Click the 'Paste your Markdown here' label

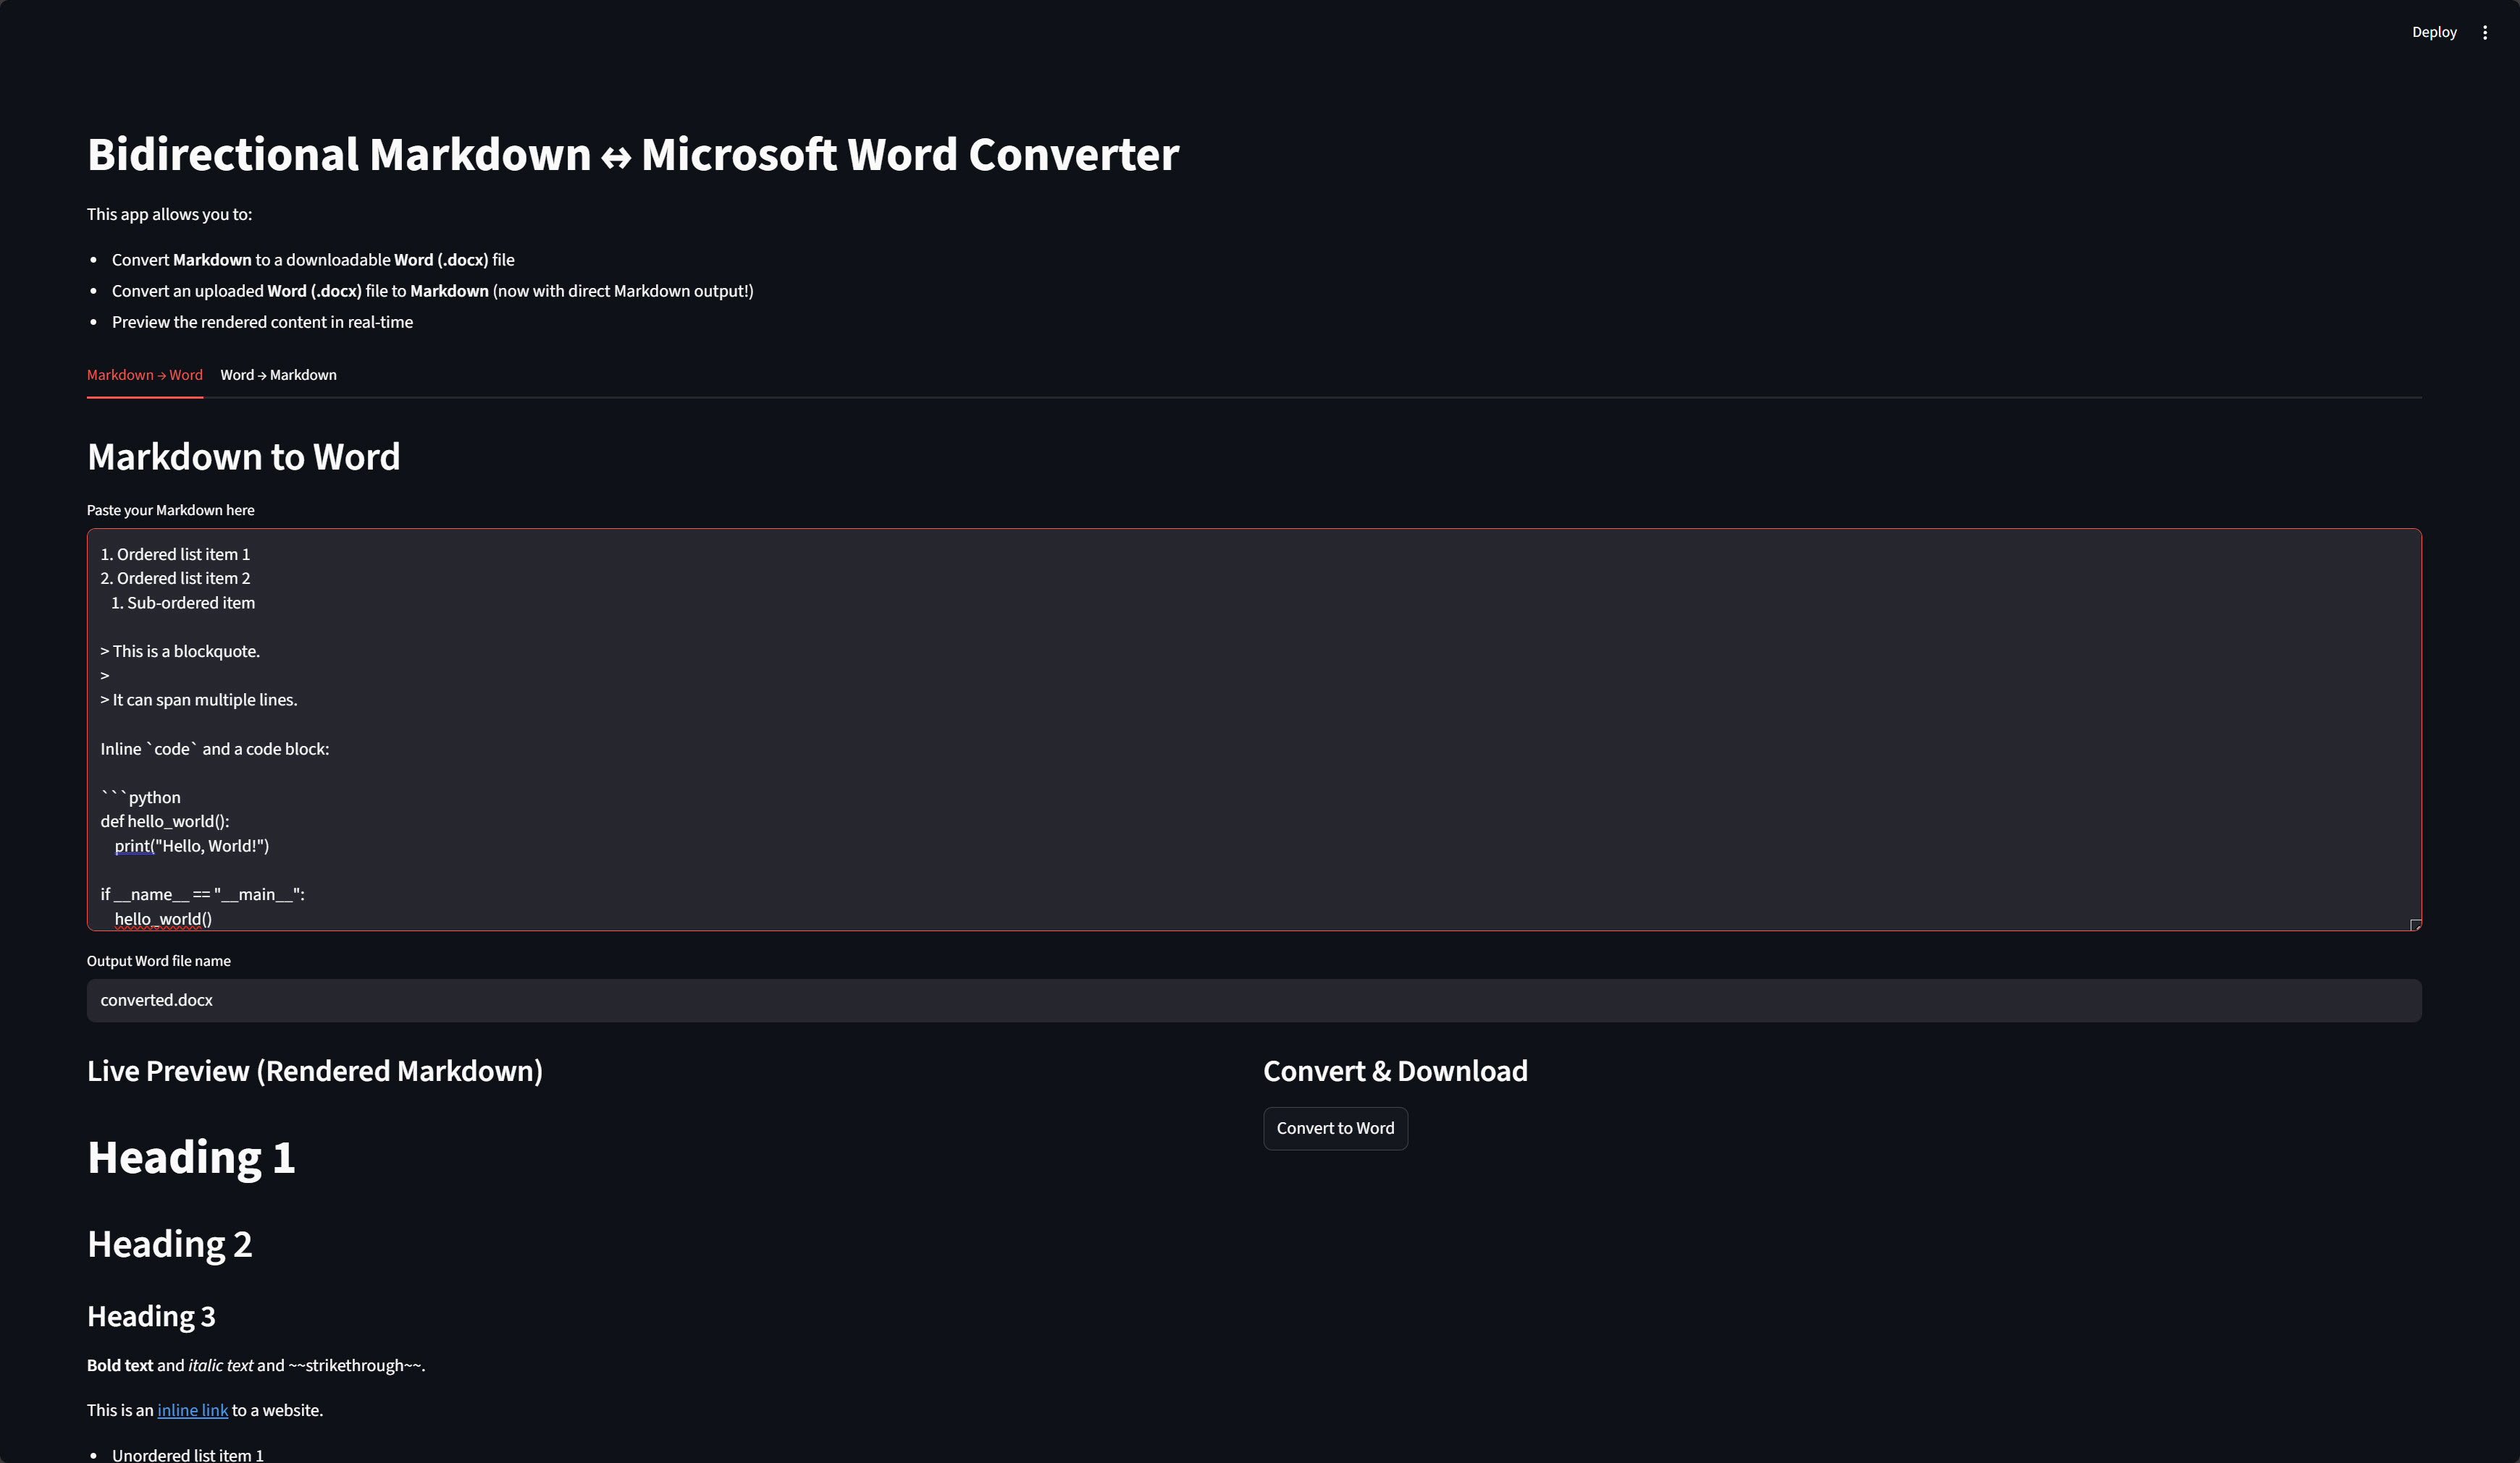171,509
